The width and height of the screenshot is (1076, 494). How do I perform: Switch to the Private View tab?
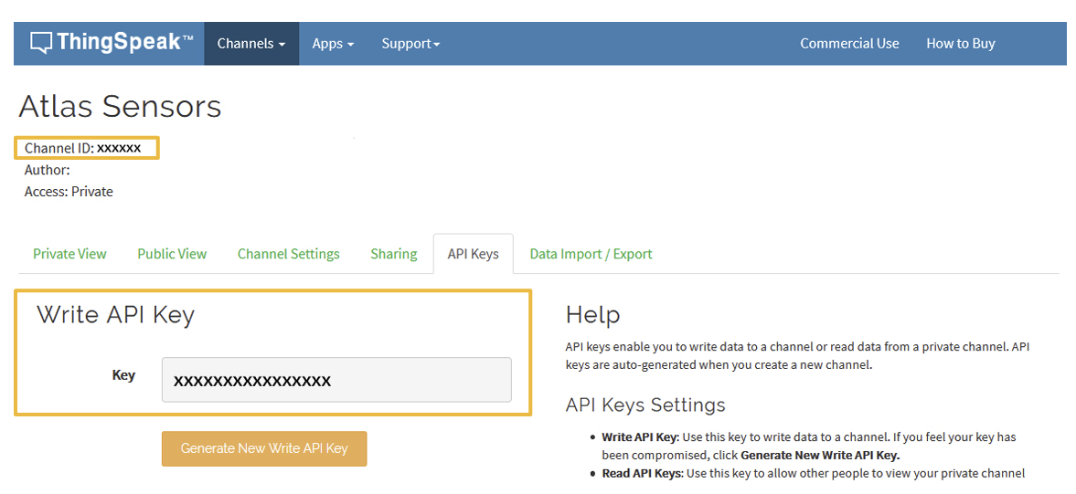coord(70,254)
